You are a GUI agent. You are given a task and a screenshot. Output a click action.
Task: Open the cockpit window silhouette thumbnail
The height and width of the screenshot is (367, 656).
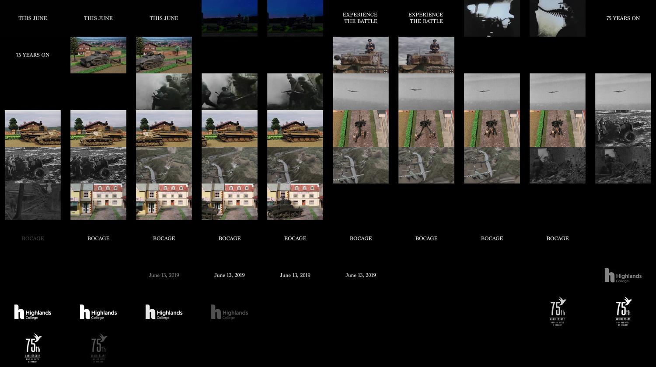tap(492, 18)
